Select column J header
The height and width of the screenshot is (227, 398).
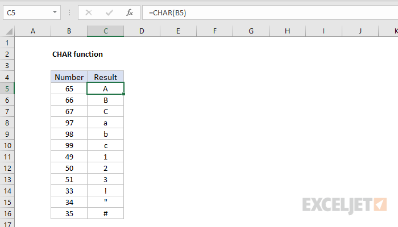coord(360,31)
